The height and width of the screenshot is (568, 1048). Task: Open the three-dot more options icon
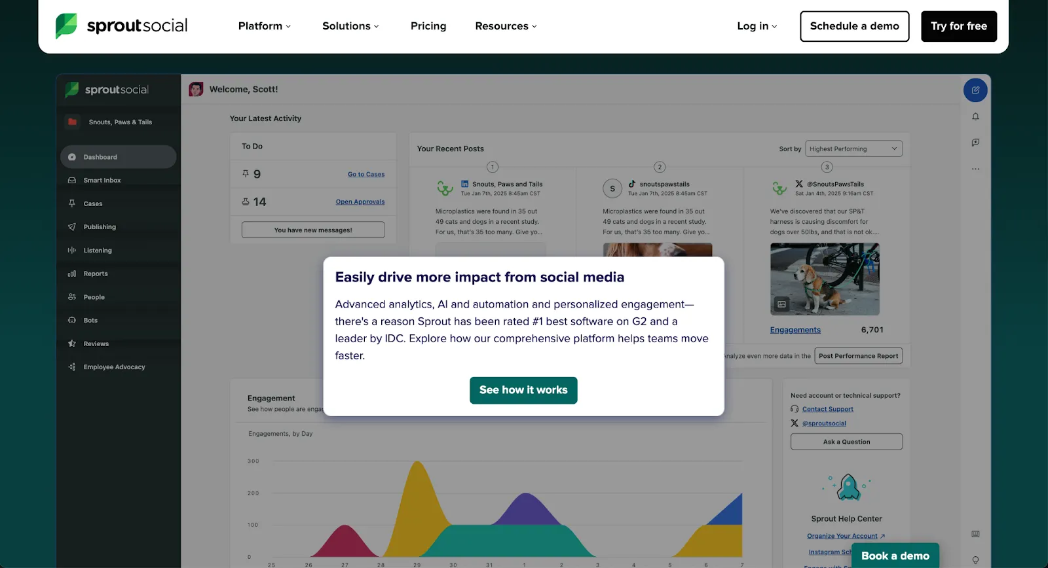pyautogui.click(x=975, y=169)
